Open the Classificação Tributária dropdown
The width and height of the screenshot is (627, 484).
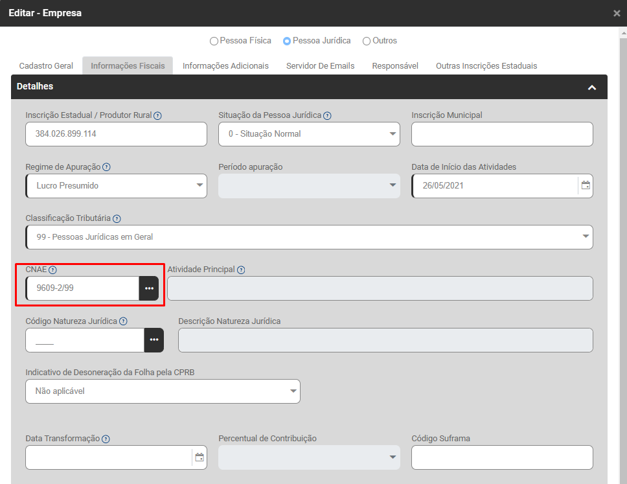click(x=309, y=237)
